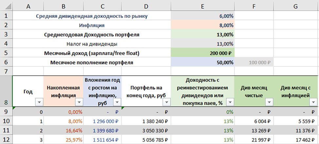This screenshot has width=319, height=144.
Task: Select column B header
Action: tap(63, 6)
